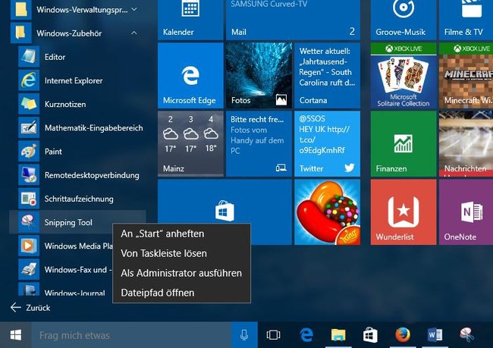
Task: Choose An „Start“ anheften
Action: pos(181,234)
